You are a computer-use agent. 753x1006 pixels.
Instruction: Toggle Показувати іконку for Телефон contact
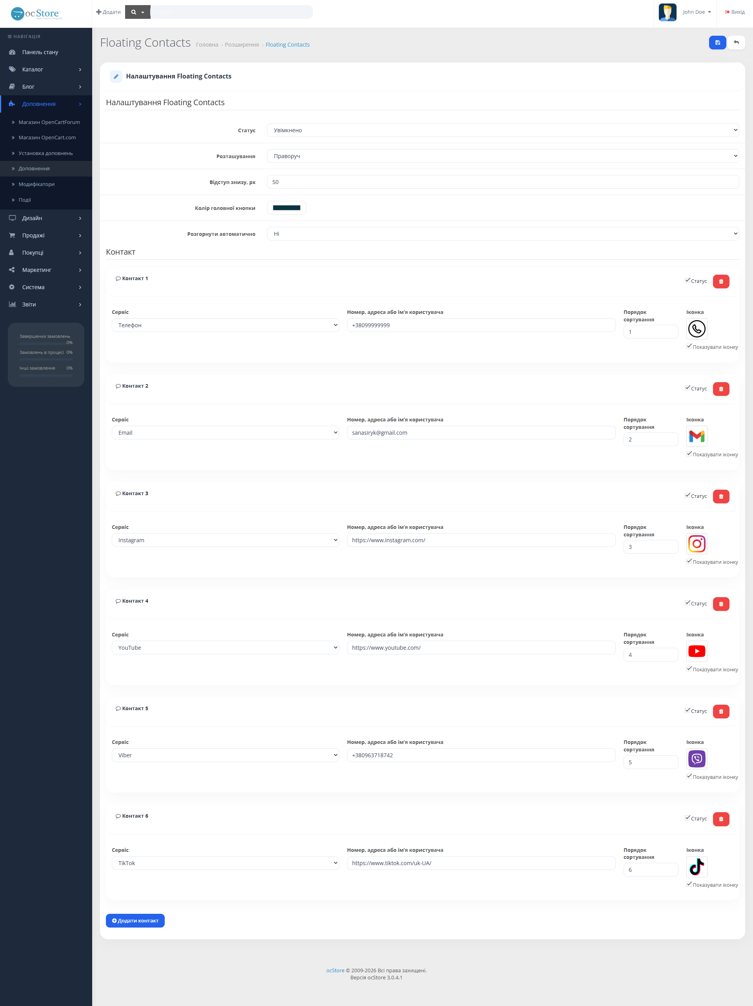689,346
